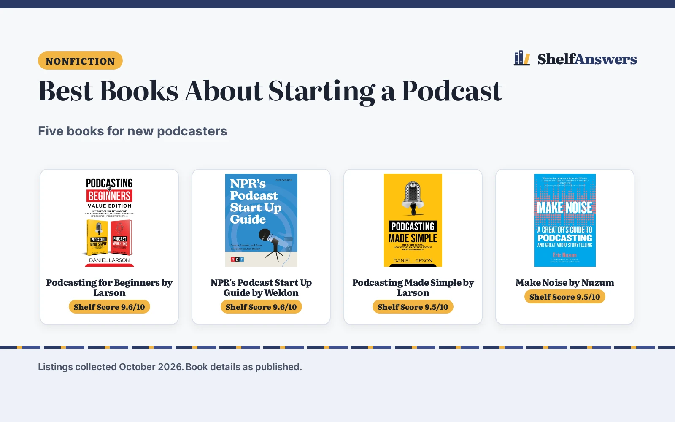Click the ShelfAnswers books logo icon
This screenshot has height=422, width=675.
(x=522, y=58)
